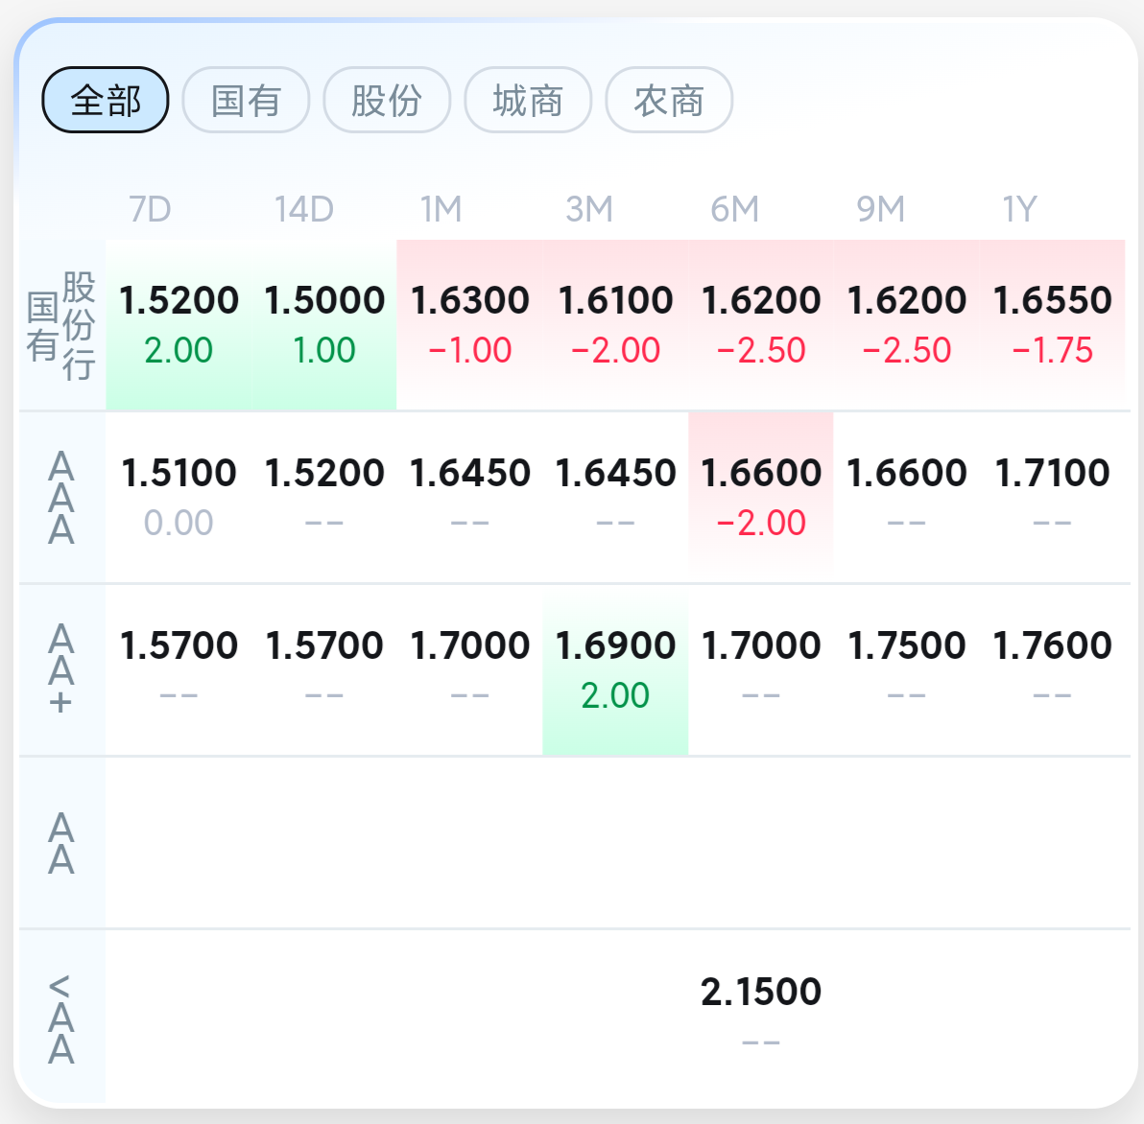Image resolution: width=1144 pixels, height=1124 pixels.
Task: Switch to the 城商 filter tab
Action: coord(528,100)
